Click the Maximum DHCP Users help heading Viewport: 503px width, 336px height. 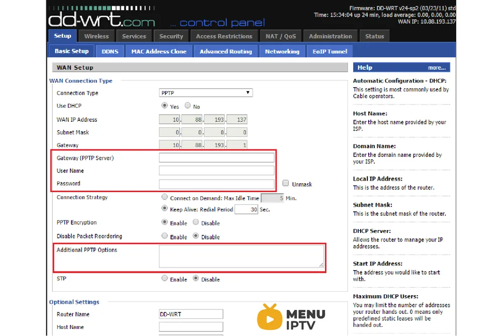point(386,296)
